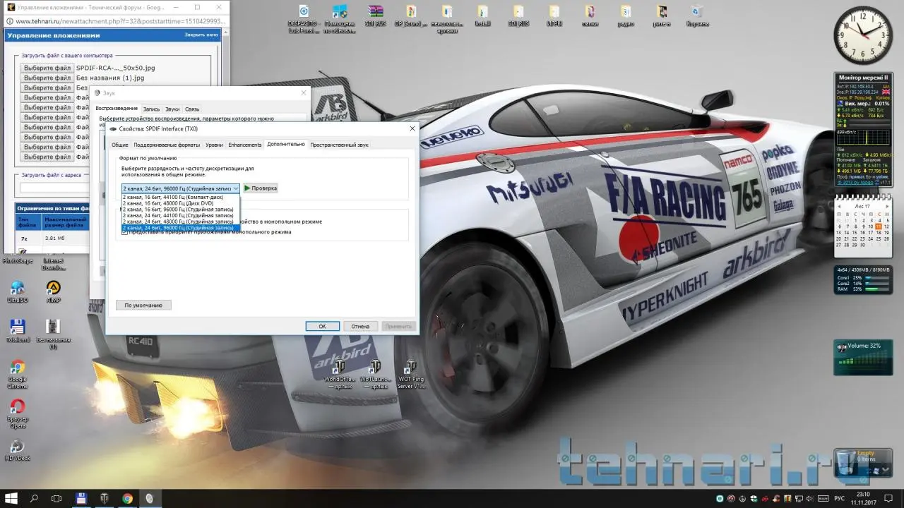Open Task View in the taskbar

[56, 499]
